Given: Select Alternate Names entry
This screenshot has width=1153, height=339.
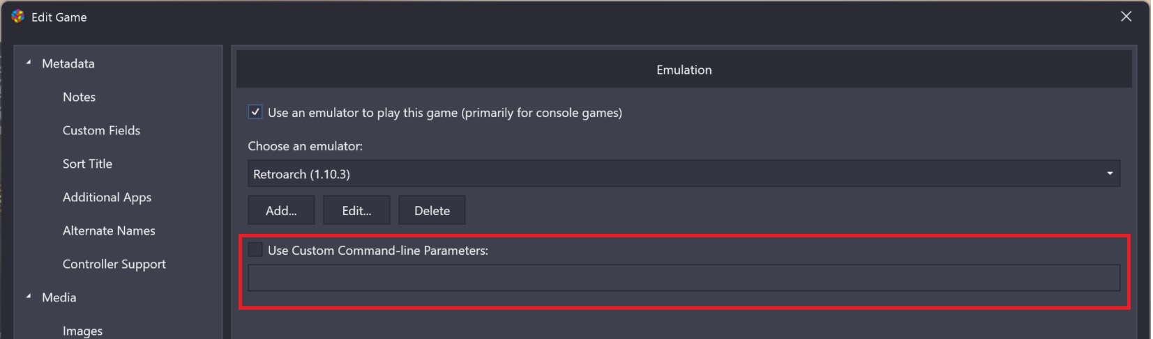Looking at the screenshot, I should click(109, 230).
